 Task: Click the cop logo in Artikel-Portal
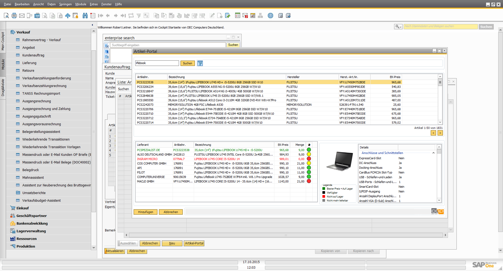tap(437, 211)
